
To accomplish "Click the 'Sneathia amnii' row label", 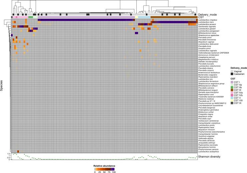I will (204, 49).
